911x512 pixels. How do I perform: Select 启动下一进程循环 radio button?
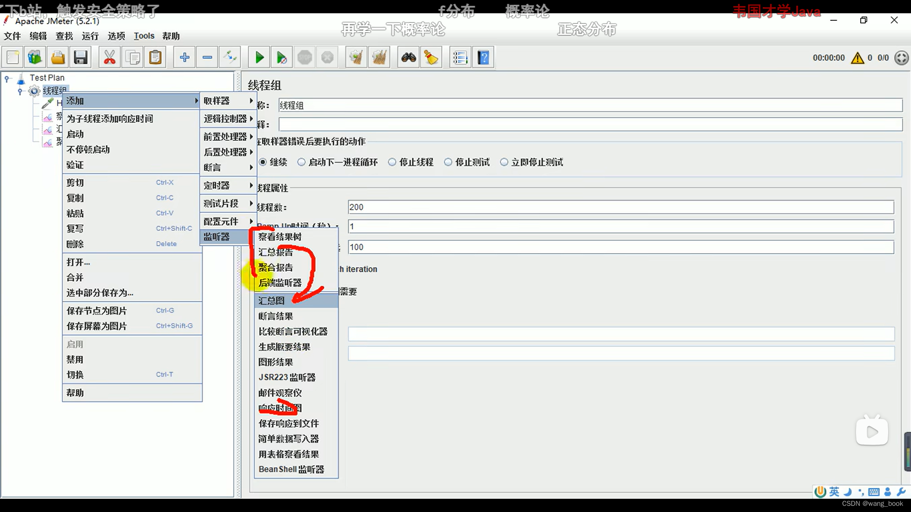(x=301, y=162)
